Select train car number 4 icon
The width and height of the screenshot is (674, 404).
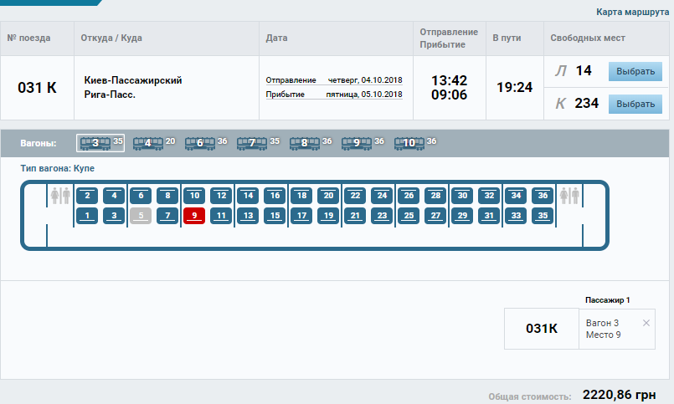pyautogui.click(x=147, y=143)
